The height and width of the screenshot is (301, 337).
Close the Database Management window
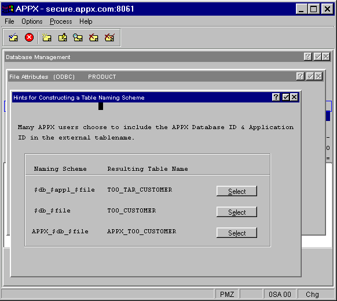tap(326, 57)
